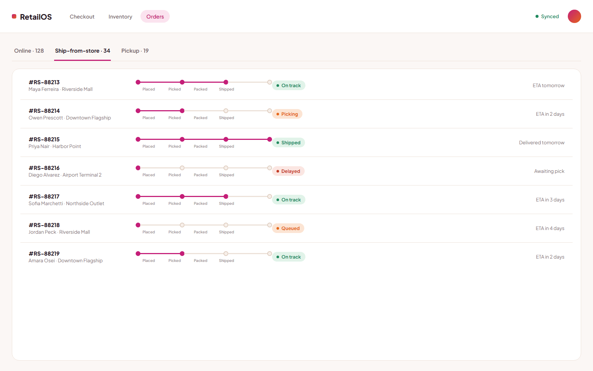Open order #RS-88215
Screen dimensions: 593x371
click(296, 142)
